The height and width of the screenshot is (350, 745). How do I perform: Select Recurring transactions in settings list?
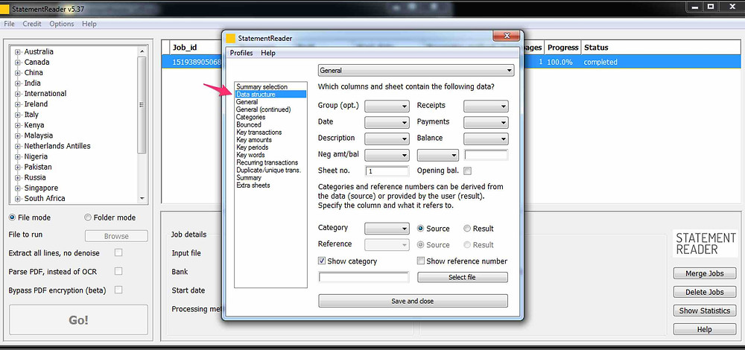tap(267, 162)
